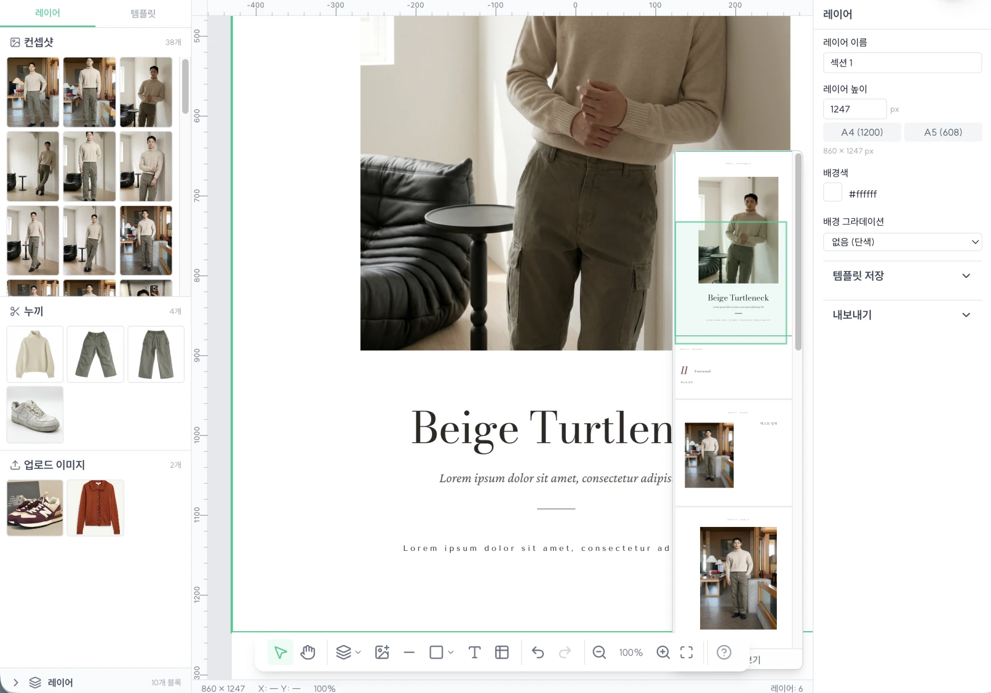Image resolution: width=991 pixels, height=693 pixels.
Task: Expand the 내보내기 section
Action: pyautogui.click(x=903, y=315)
